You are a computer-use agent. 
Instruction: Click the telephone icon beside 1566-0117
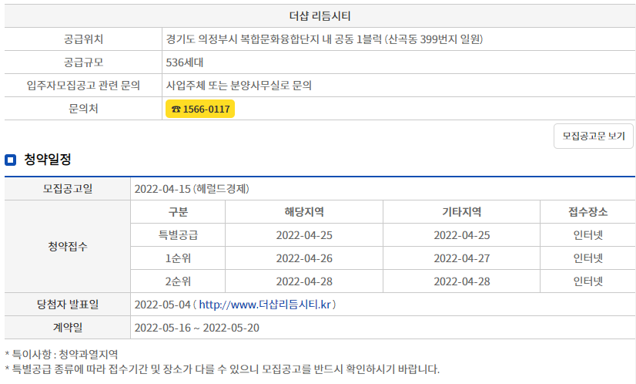point(176,109)
